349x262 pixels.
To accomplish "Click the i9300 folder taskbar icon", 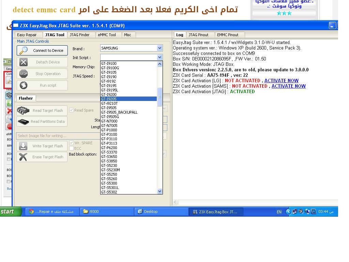I will (x=86, y=212).
